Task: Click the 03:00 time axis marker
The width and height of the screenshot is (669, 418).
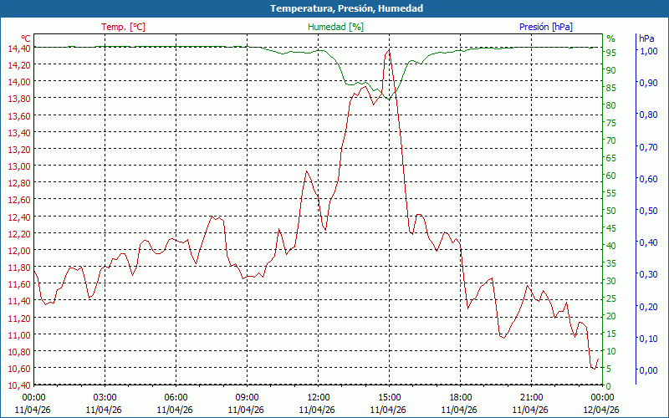Action: pos(105,397)
